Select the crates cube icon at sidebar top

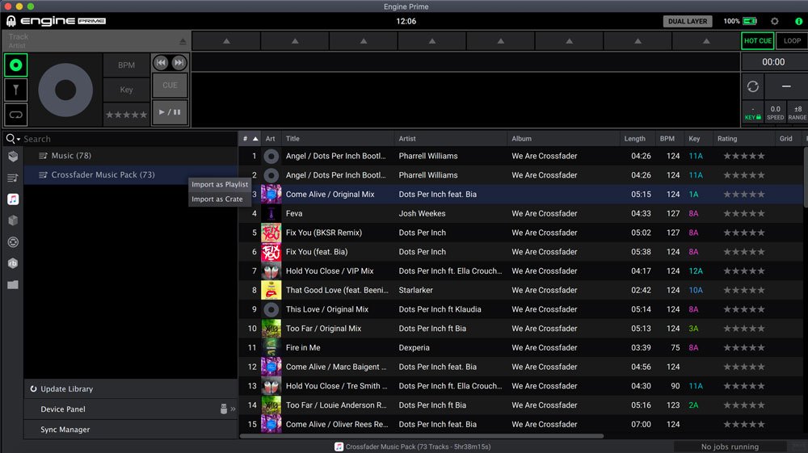point(13,156)
